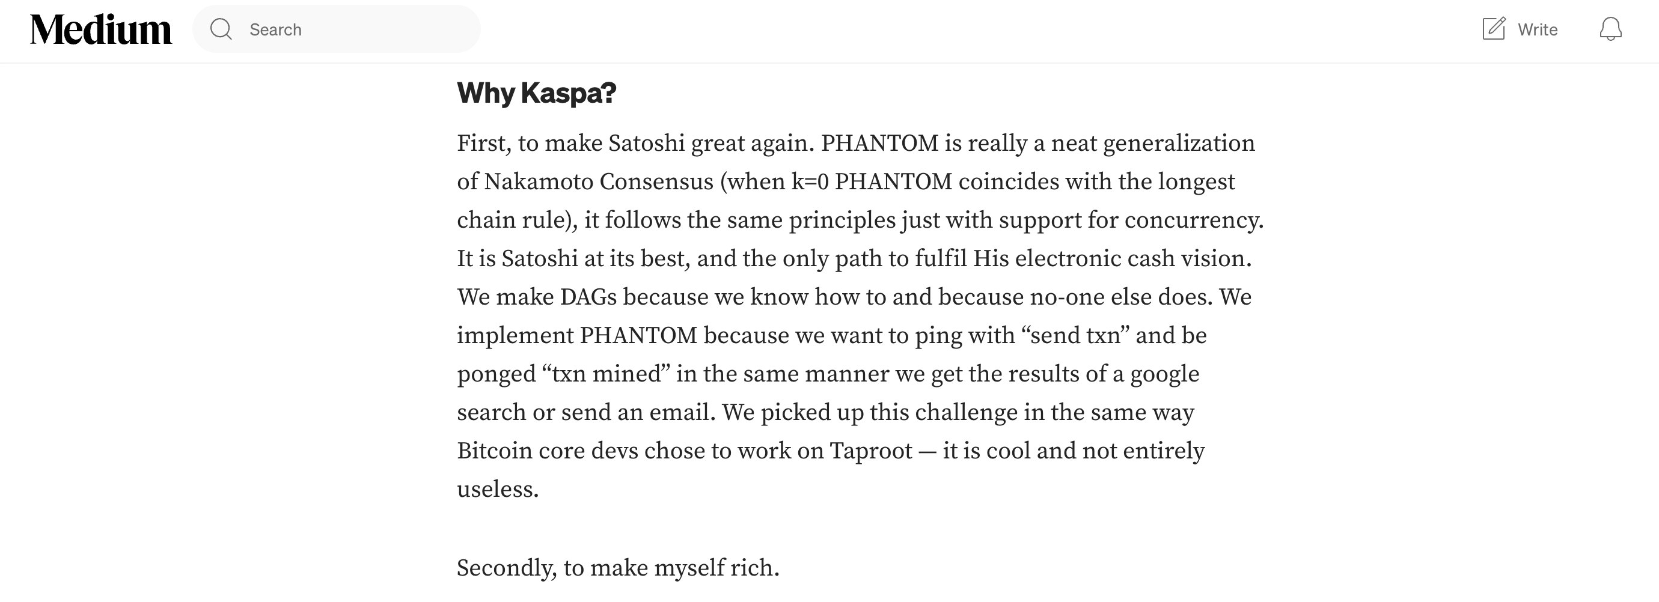
Task: Click the "Secondly, to make myself rich." line
Action: (x=618, y=568)
